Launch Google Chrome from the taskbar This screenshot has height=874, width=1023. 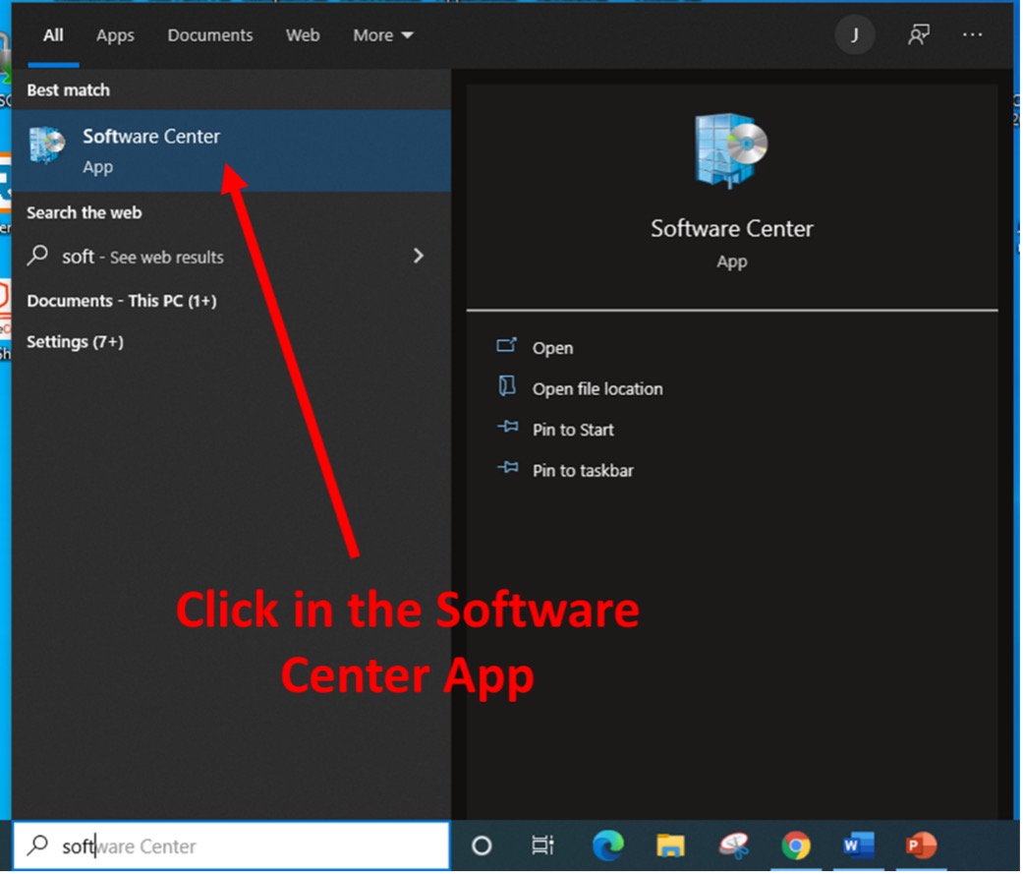click(795, 846)
